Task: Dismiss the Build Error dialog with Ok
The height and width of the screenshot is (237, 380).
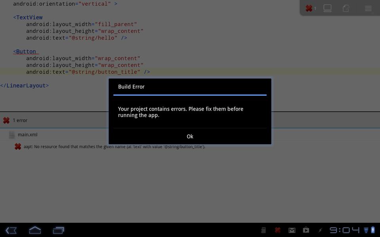Action: point(190,136)
